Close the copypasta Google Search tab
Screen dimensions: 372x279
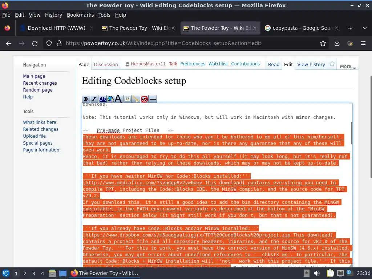coord(336,28)
